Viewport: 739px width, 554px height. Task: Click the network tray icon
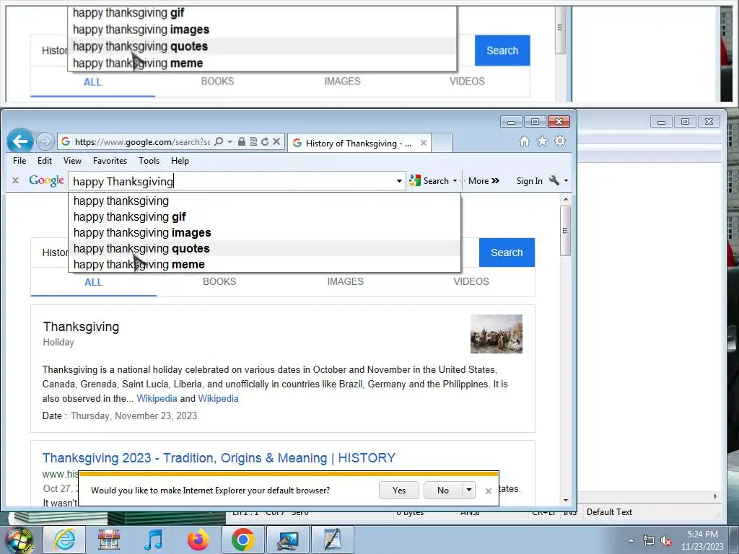pyautogui.click(x=649, y=541)
